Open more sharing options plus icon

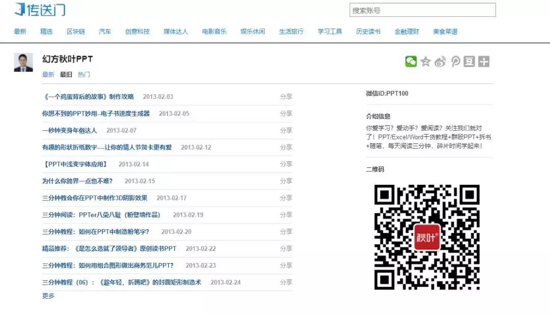click(x=483, y=61)
